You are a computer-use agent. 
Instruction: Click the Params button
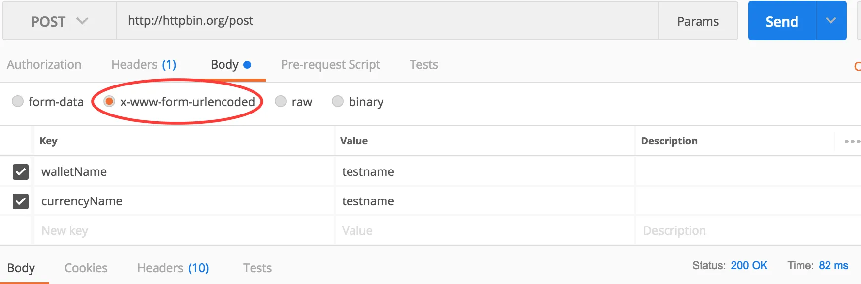[698, 21]
